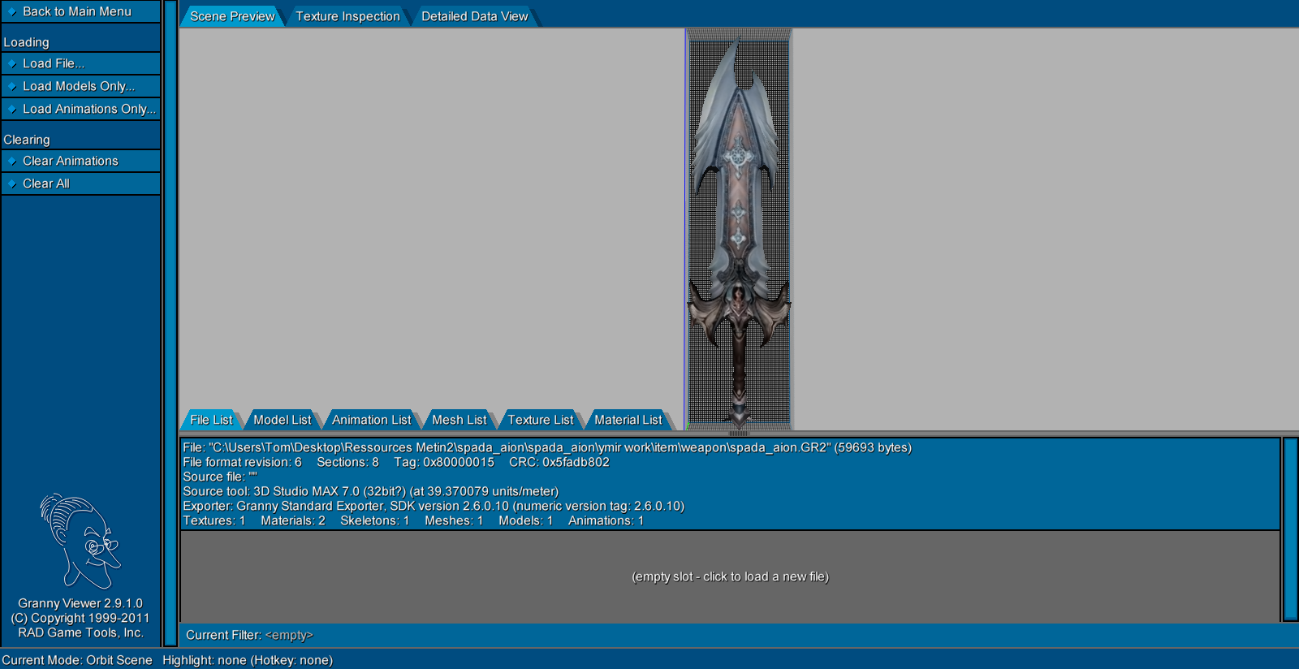1299x669 pixels.
Task: Click the 'Exporter: Granny Standard Exporter' line
Action: pyautogui.click(x=434, y=506)
